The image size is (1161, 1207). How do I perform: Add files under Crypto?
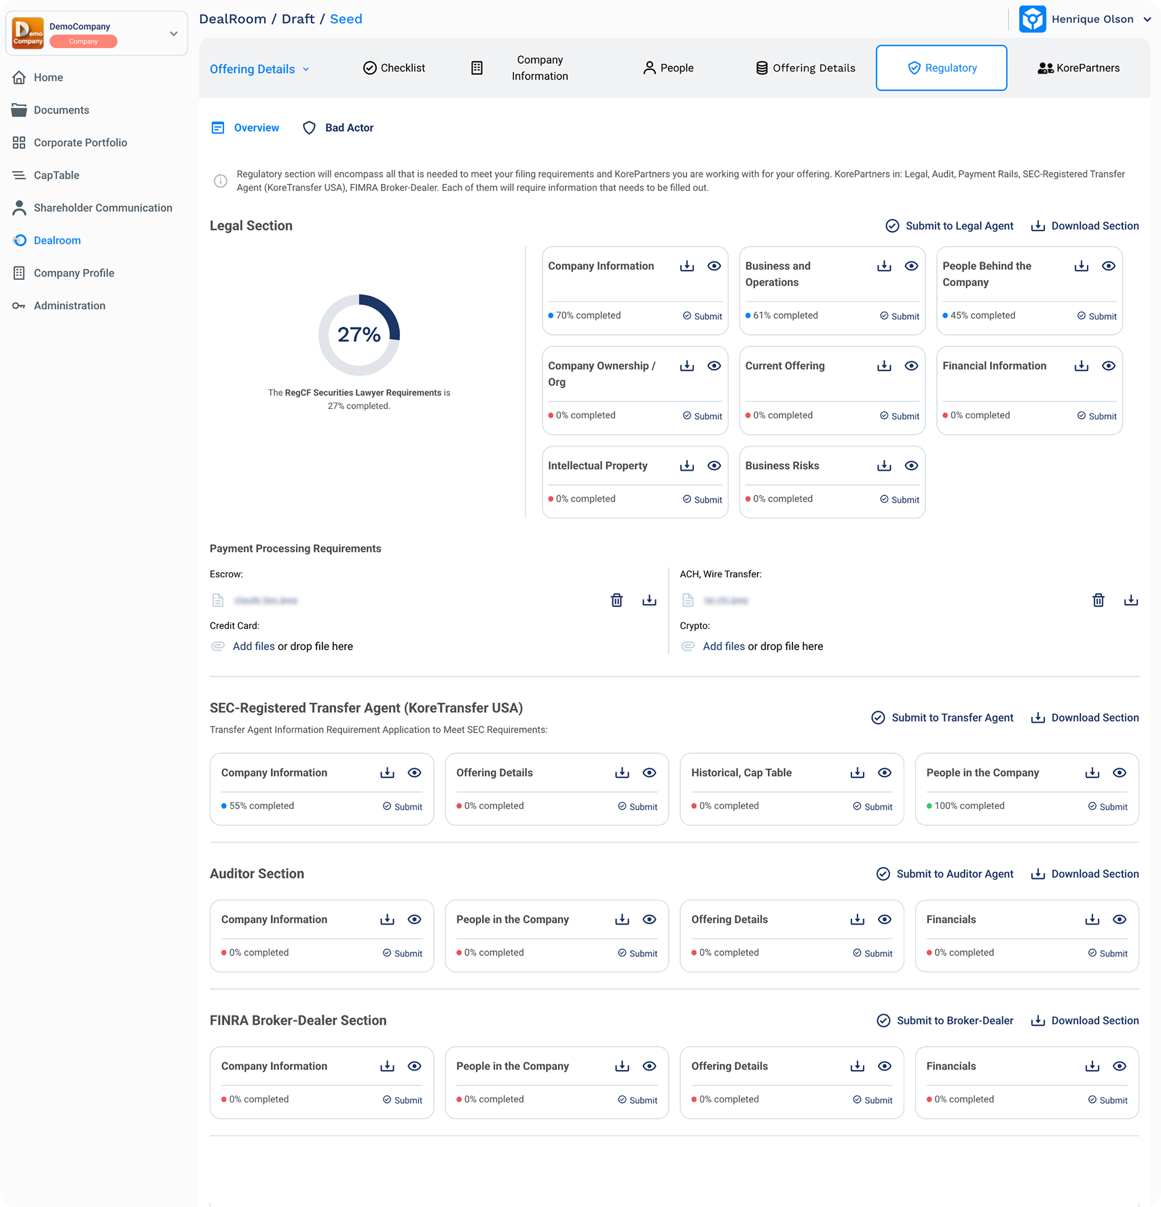point(724,647)
